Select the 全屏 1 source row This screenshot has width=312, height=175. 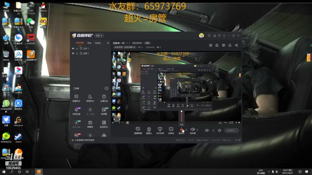pyautogui.click(x=90, y=53)
